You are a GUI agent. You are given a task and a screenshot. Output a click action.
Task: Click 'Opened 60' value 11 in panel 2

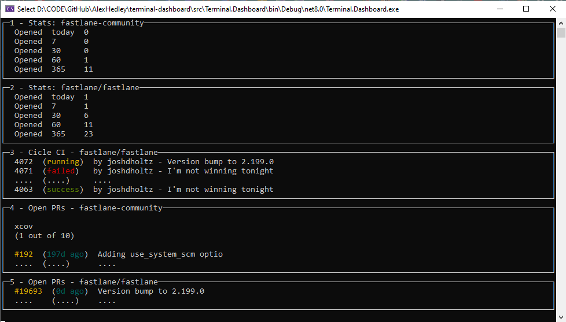[x=89, y=125]
